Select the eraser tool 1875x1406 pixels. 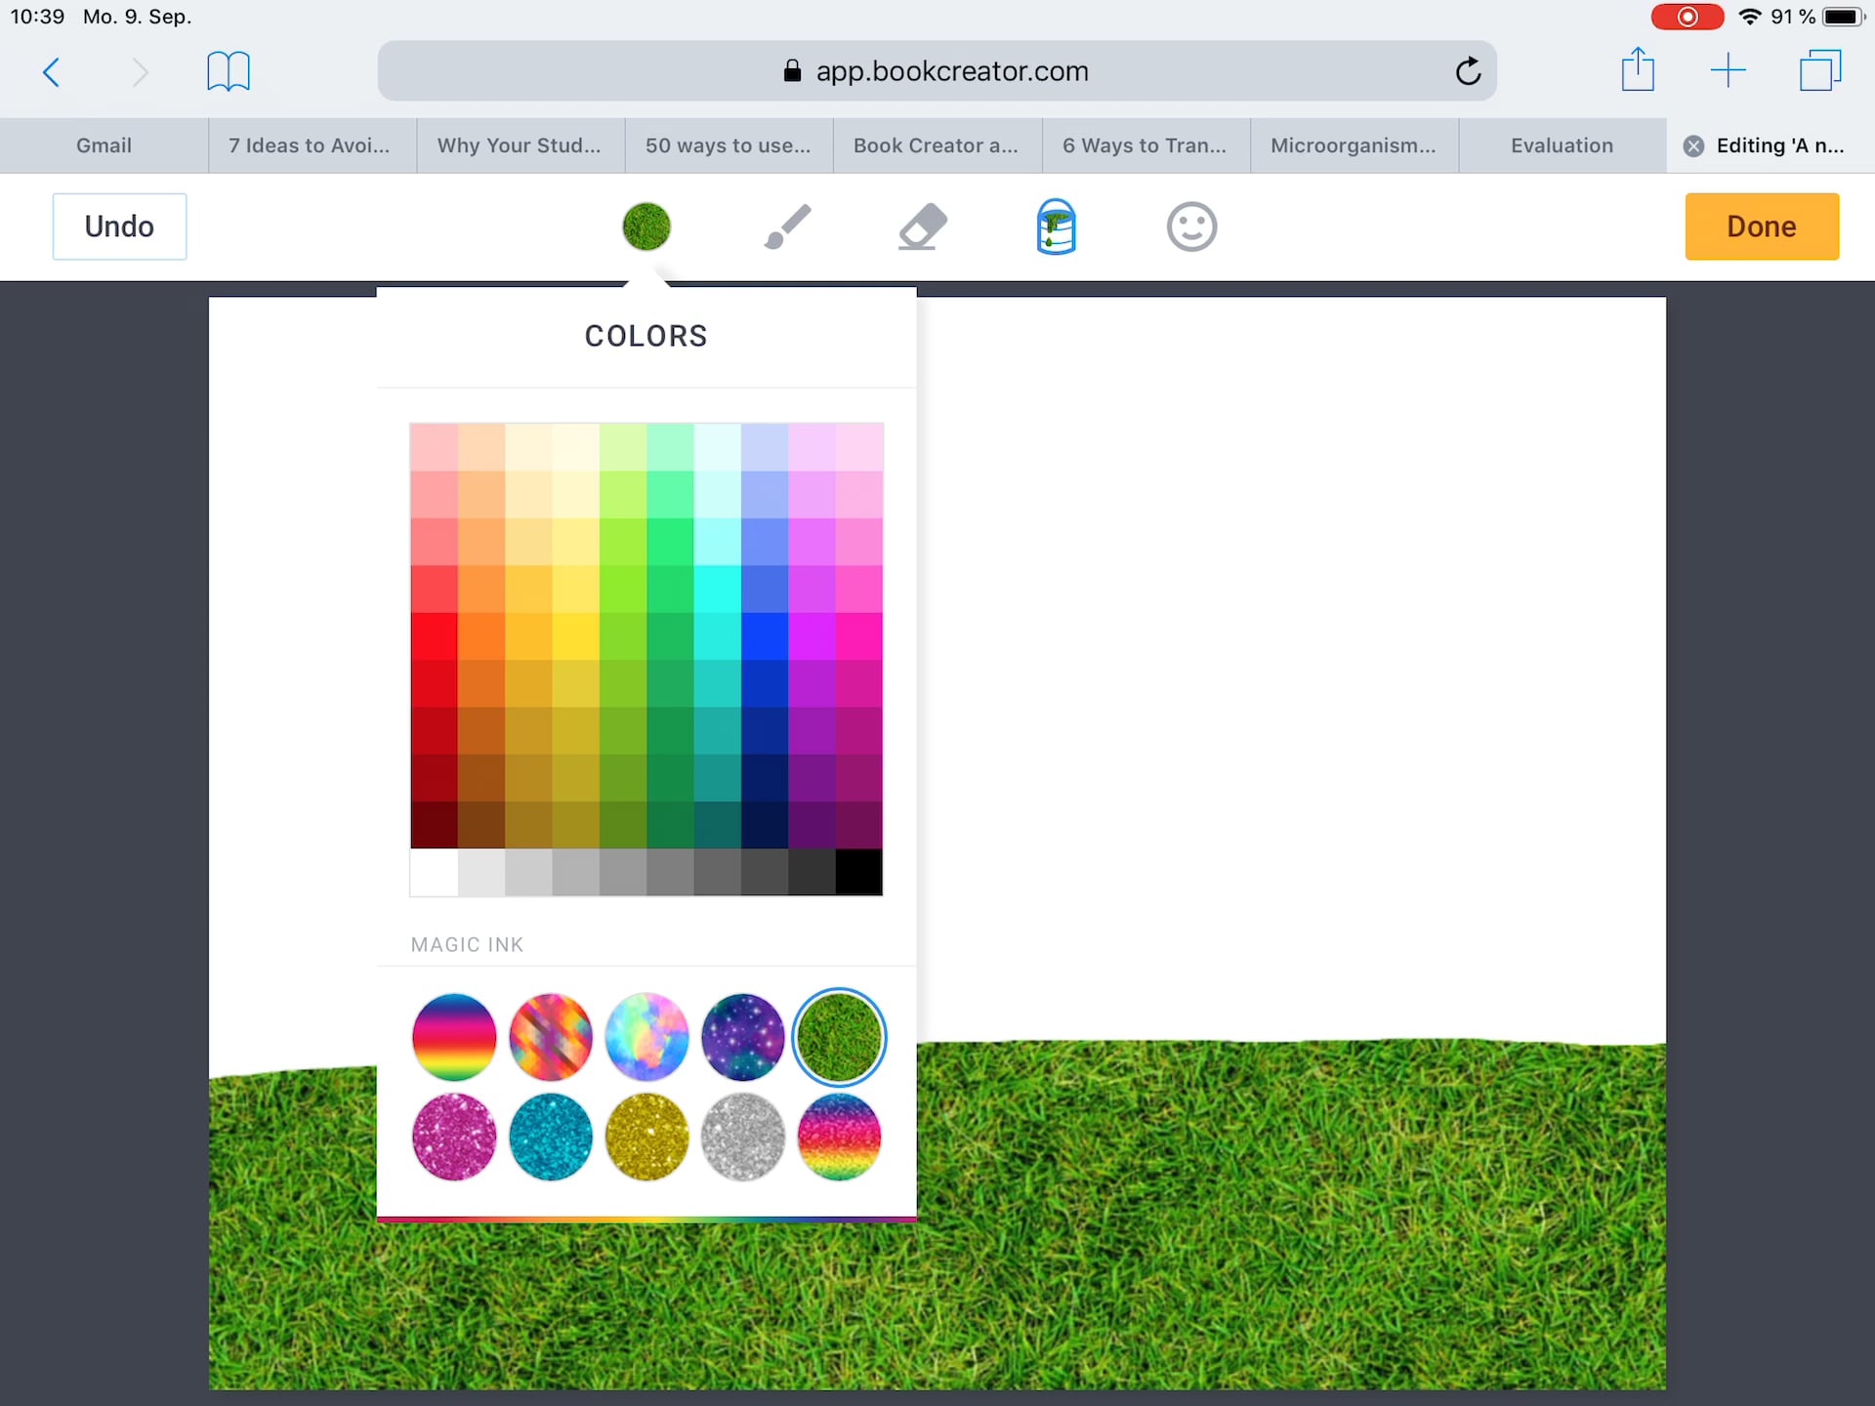coord(923,226)
